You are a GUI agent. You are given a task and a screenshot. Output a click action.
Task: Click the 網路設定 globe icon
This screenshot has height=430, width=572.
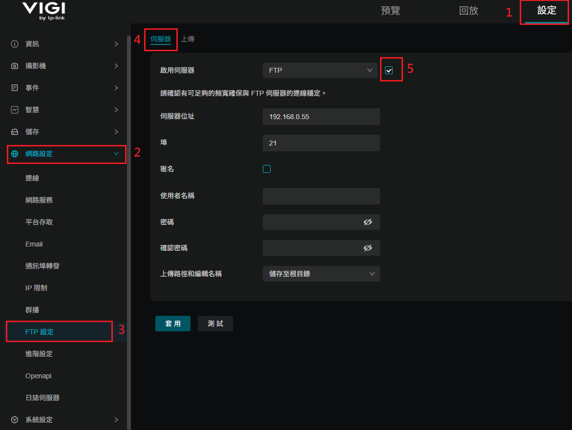15,154
